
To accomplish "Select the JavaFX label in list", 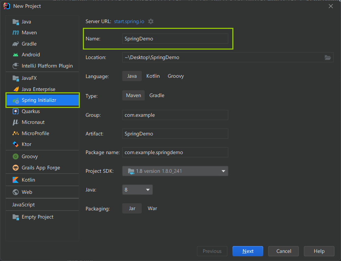I will click(29, 78).
